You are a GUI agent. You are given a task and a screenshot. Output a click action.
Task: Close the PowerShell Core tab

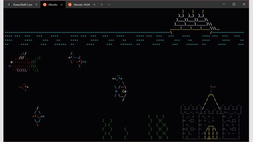tap(37, 5)
